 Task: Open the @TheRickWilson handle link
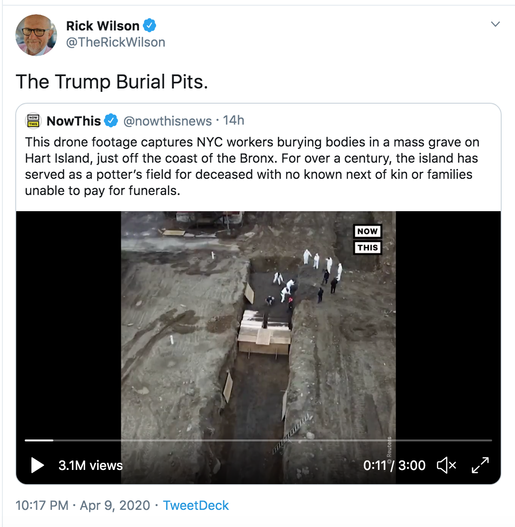(x=115, y=42)
